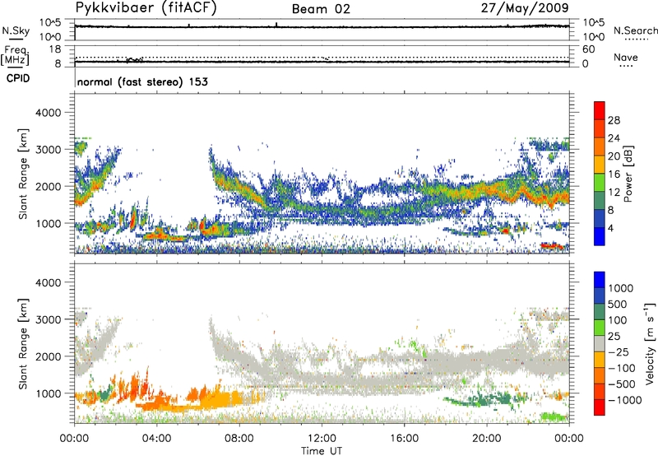Click Slant Range [km] label of power panel
The width and height of the screenshot is (658, 456).
point(23,174)
